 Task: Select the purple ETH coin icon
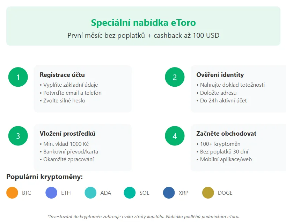click(51, 193)
